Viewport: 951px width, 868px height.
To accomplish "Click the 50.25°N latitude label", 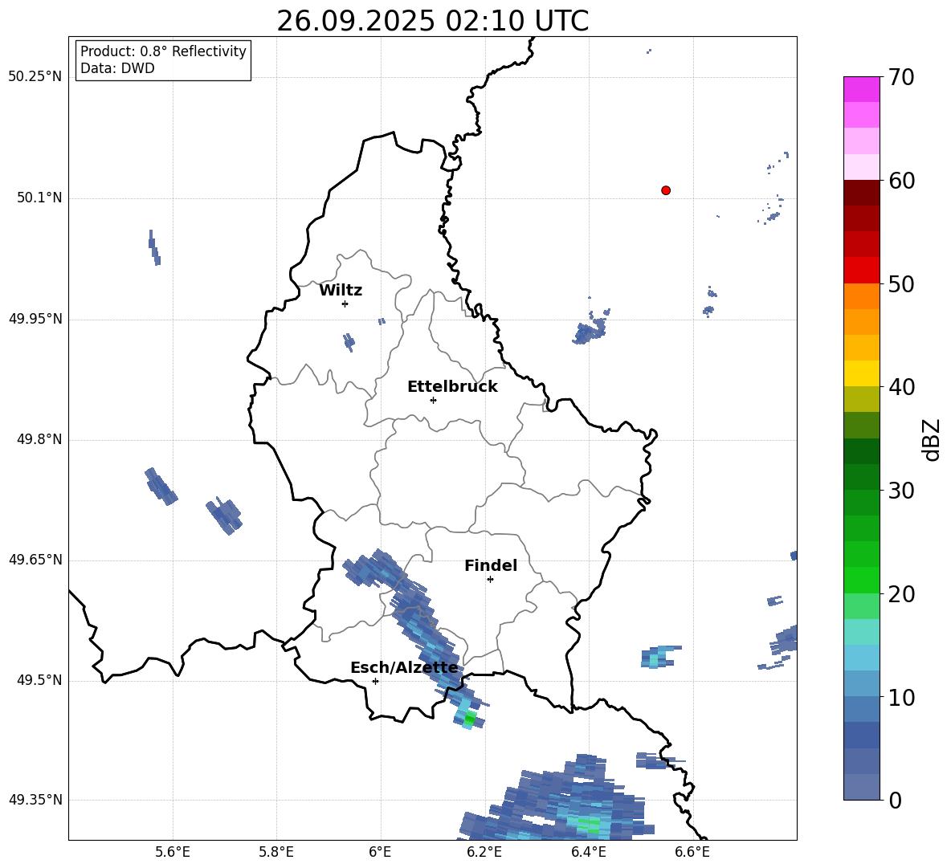I will 35,77.
